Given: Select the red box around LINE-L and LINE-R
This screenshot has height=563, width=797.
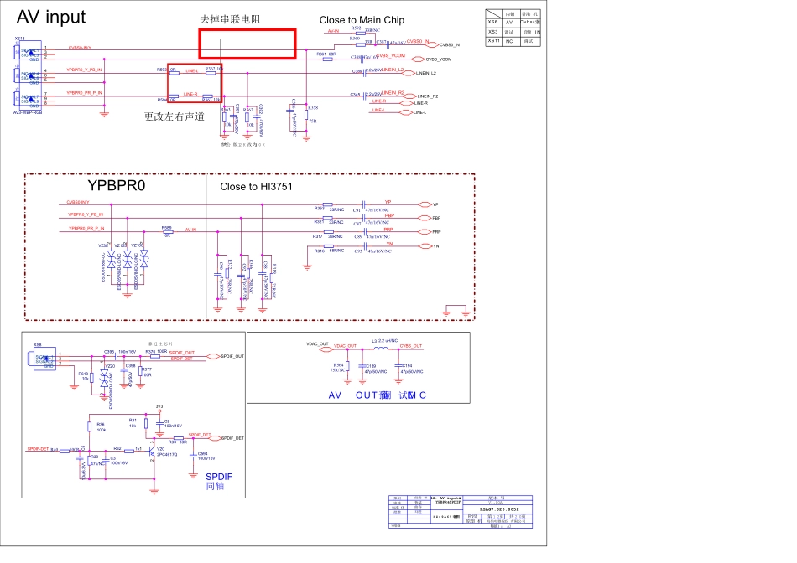Looking at the screenshot, I should tap(194, 84).
